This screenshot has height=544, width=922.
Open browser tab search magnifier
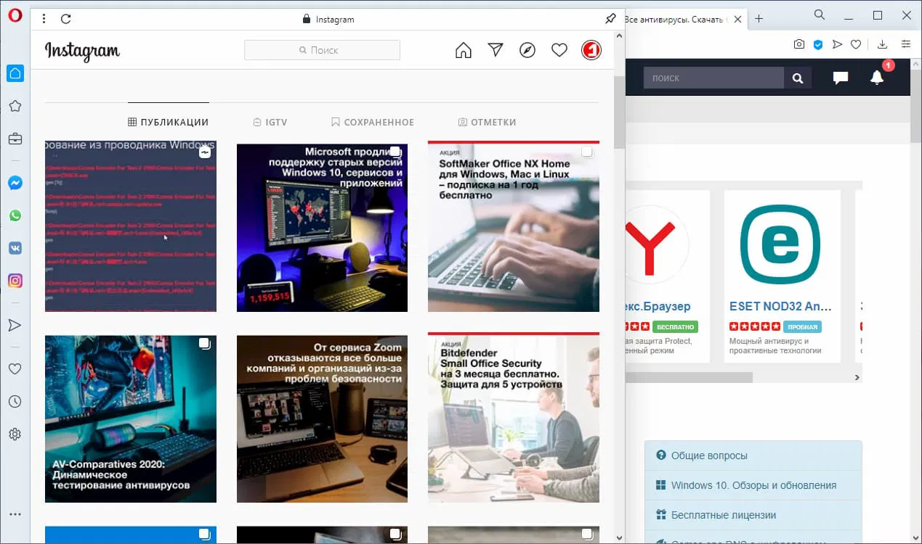point(820,15)
